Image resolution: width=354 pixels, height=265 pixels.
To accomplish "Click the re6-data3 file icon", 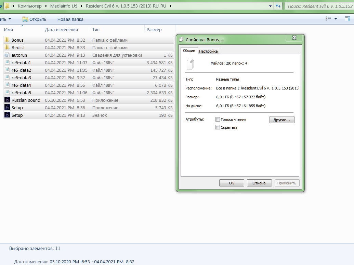I will tap(7, 78).
